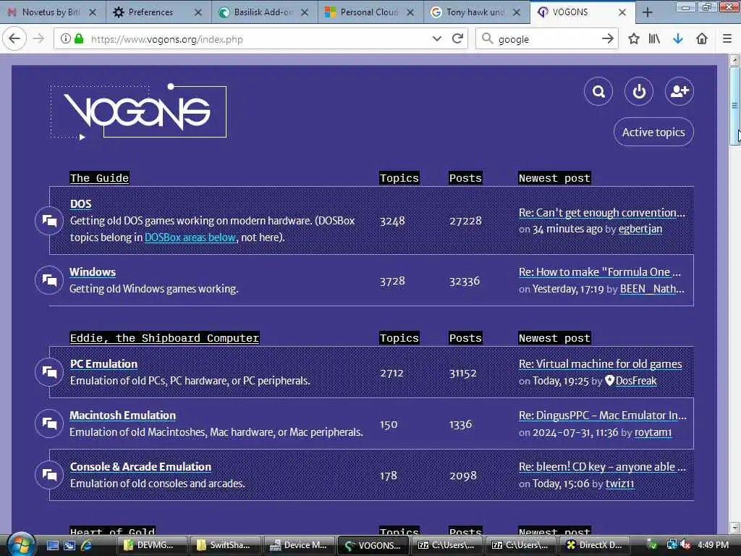Open 'Re: DingusPPC - Mac Emulator' post
The image size is (741, 556).
(603, 415)
